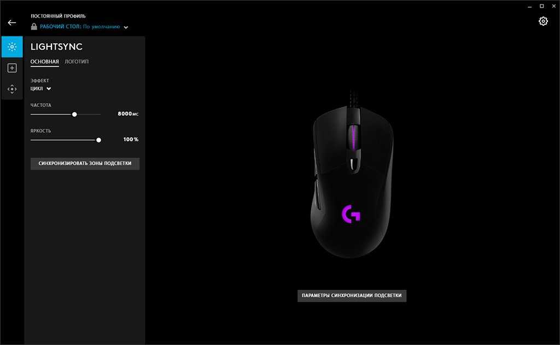Maximize the G HUB window
The width and height of the screenshot is (560, 345).
(542, 6)
